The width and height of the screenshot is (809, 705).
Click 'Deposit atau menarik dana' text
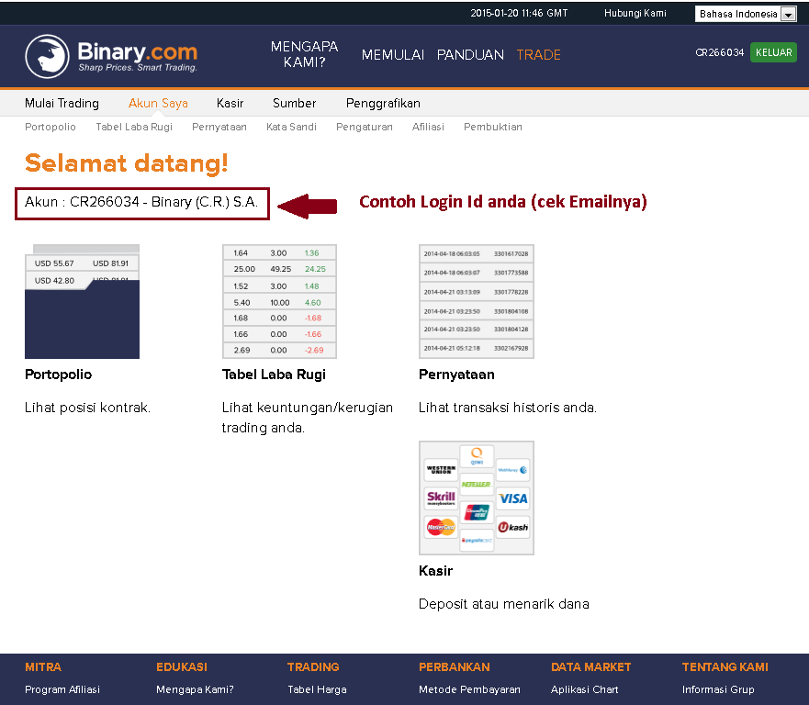click(503, 604)
